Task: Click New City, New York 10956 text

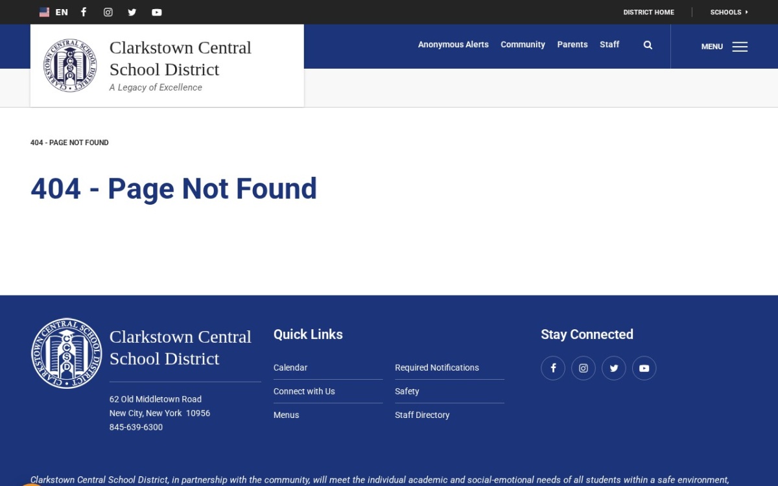Action: click(159, 413)
